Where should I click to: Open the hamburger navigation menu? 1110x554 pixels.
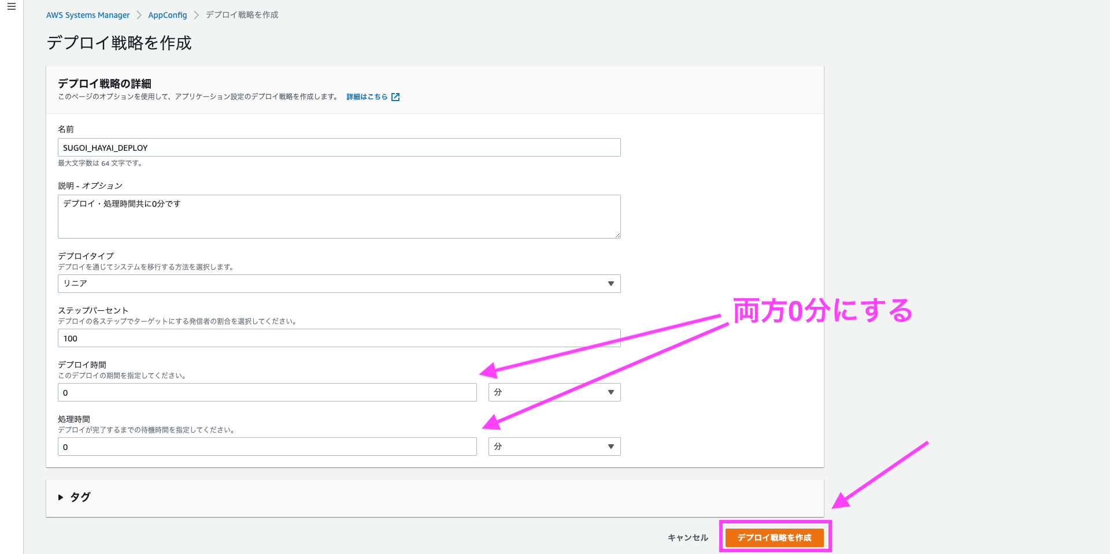tap(11, 7)
